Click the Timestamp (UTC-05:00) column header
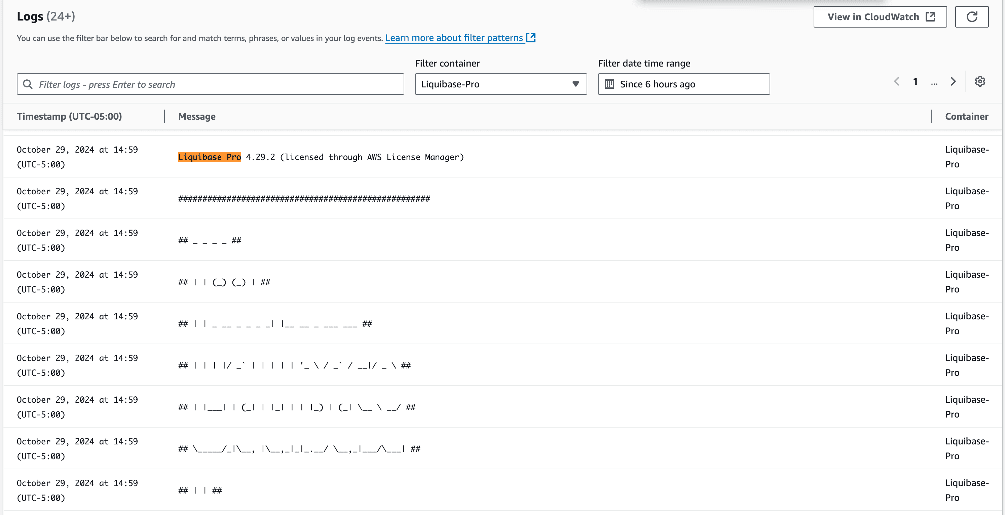The width and height of the screenshot is (1005, 515). 69,116
